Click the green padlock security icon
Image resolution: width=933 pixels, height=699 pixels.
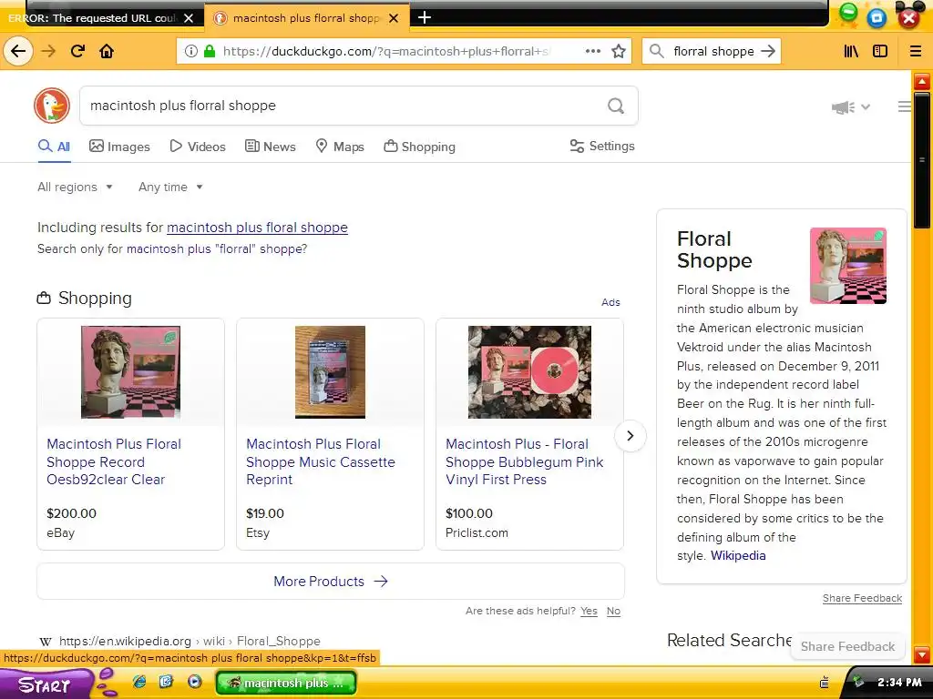tap(209, 51)
